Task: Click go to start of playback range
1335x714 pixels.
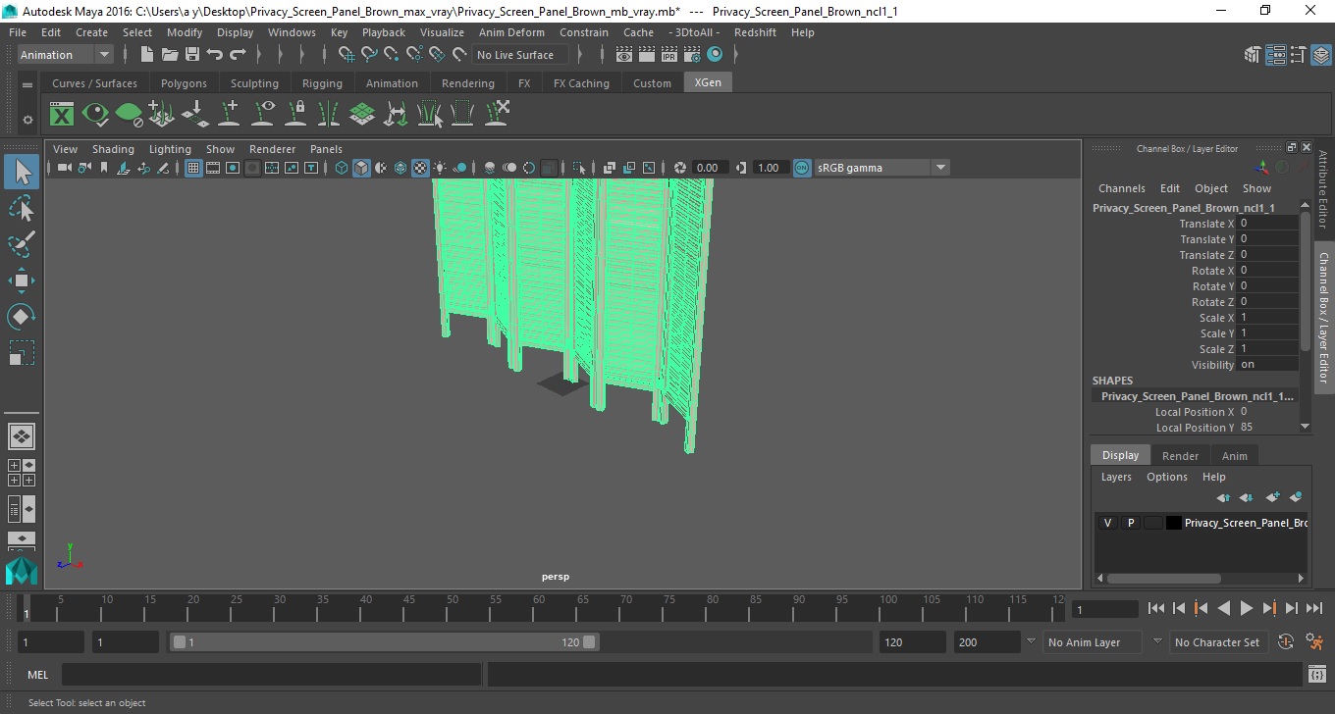Action: (1156, 608)
